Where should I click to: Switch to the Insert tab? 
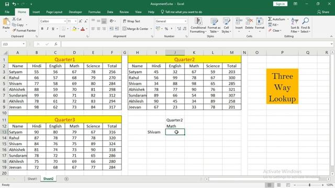[x=36, y=12]
